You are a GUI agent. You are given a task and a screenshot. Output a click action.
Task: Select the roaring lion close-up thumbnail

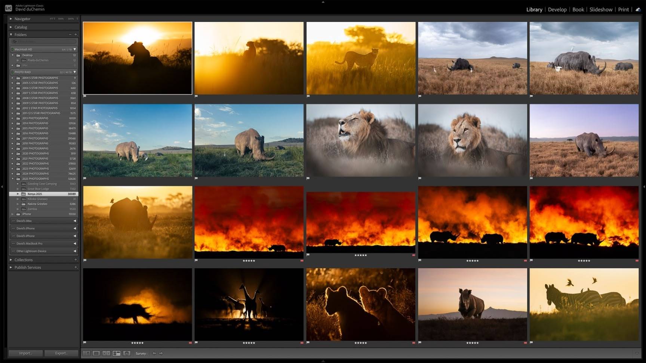pos(360,140)
